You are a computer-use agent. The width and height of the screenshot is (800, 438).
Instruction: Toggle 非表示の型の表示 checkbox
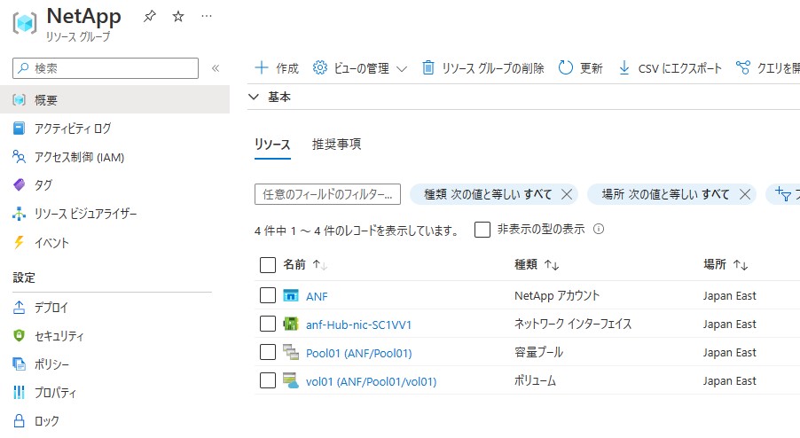(482, 230)
